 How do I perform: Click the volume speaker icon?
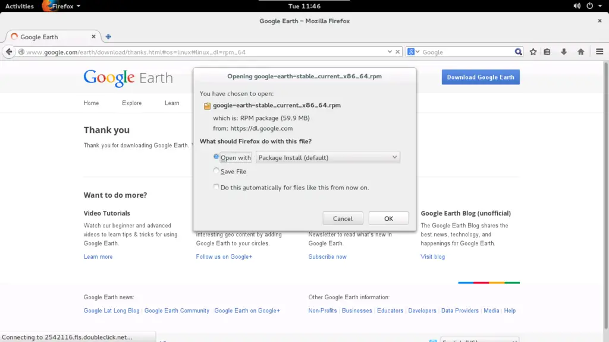click(x=577, y=6)
